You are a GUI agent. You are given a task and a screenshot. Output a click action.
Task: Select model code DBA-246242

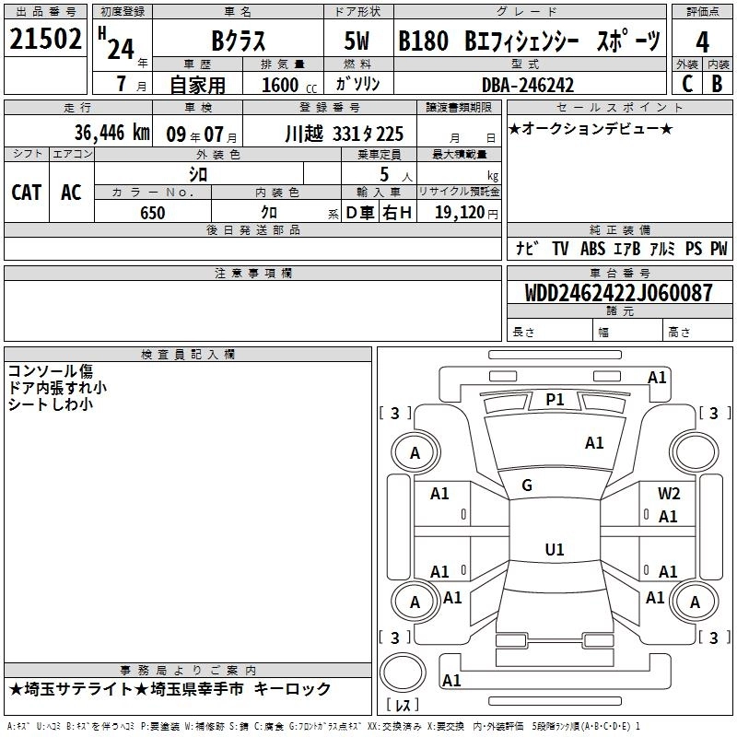[x=528, y=85]
